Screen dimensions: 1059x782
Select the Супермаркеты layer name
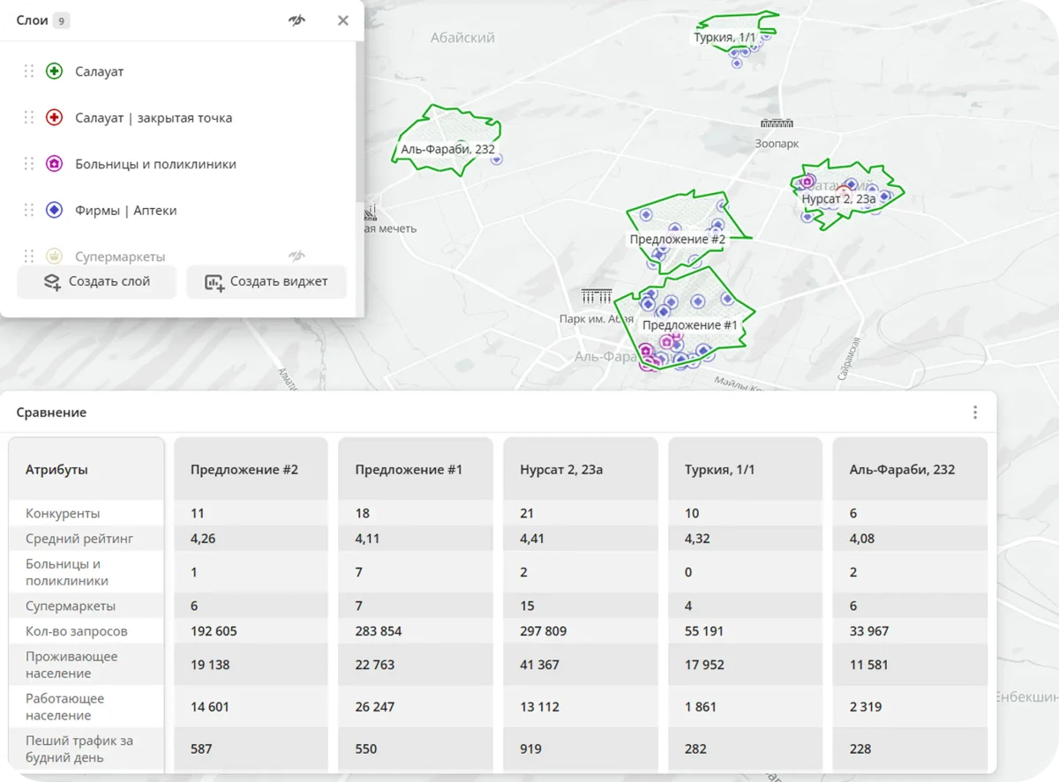tap(120, 257)
